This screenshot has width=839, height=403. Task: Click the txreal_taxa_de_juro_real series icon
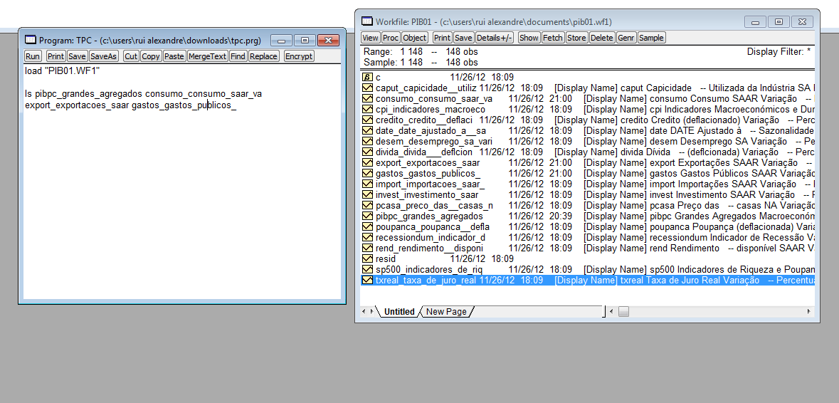(367, 280)
